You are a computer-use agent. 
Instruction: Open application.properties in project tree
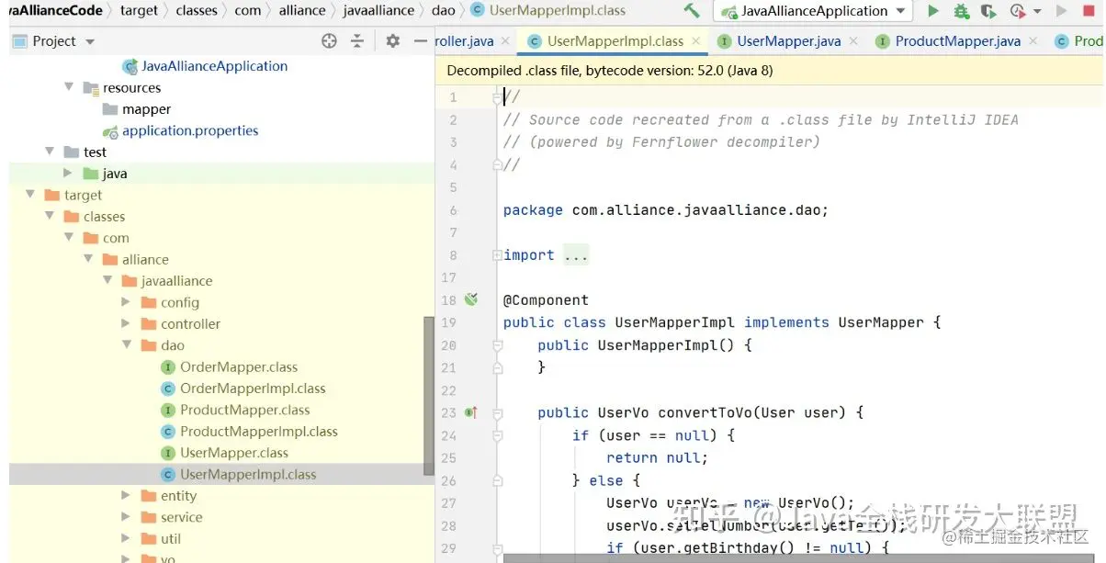click(x=190, y=131)
